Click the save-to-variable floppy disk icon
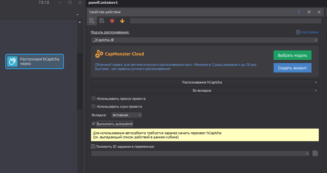This screenshot has height=173, width=327. pyautogui.click(x=93, y=147)
